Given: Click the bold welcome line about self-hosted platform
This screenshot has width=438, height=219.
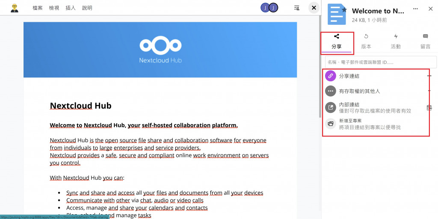Looking at the screenshot, I should click(144, 125).
